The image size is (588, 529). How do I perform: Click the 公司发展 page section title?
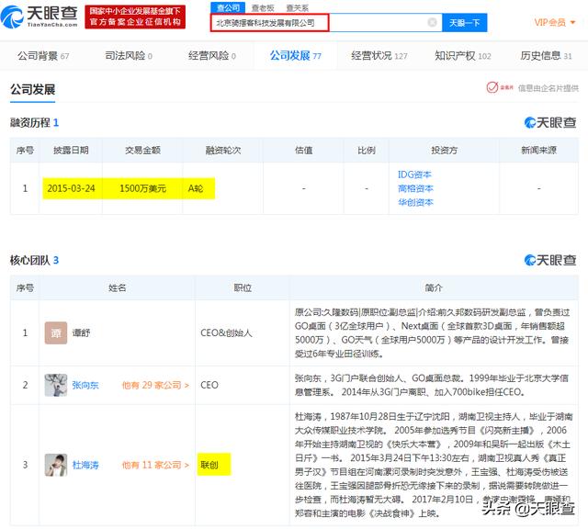tap(33, 90)
